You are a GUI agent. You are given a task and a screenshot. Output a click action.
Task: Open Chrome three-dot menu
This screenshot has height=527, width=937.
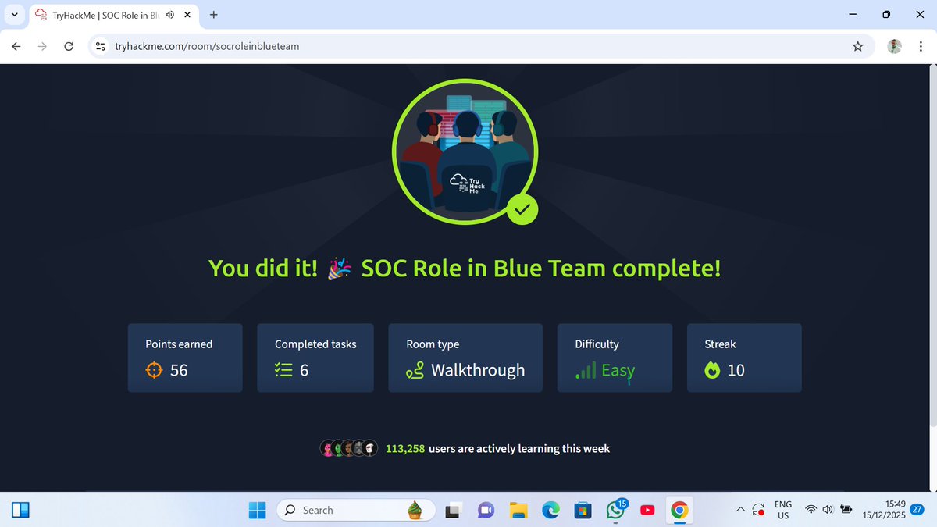click(x=921, y=46)
